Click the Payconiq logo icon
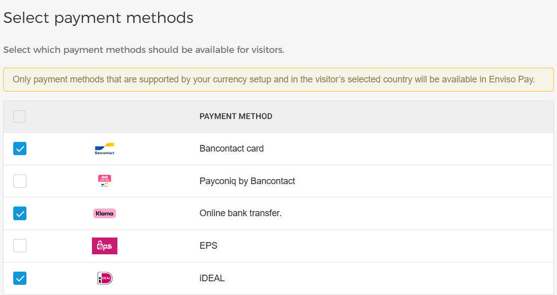557x295 pixels. click(x=105, y=181)
